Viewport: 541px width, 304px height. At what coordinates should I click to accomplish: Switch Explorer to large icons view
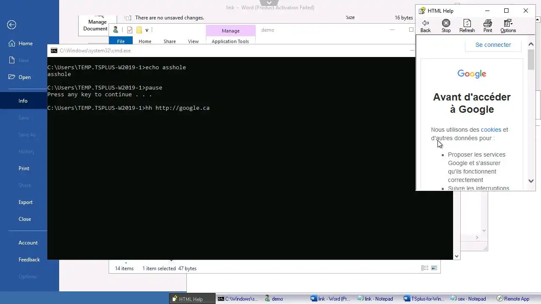click(434, 268)
